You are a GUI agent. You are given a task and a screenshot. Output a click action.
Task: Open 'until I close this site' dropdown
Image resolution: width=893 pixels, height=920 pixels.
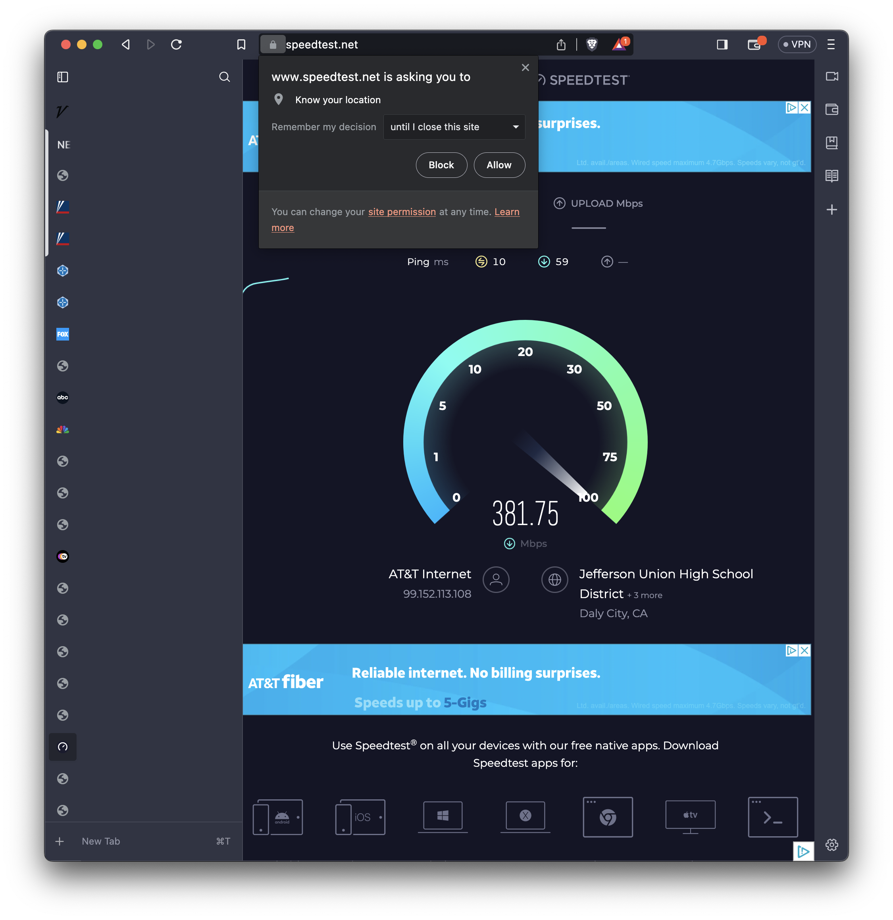pos(454,127)
